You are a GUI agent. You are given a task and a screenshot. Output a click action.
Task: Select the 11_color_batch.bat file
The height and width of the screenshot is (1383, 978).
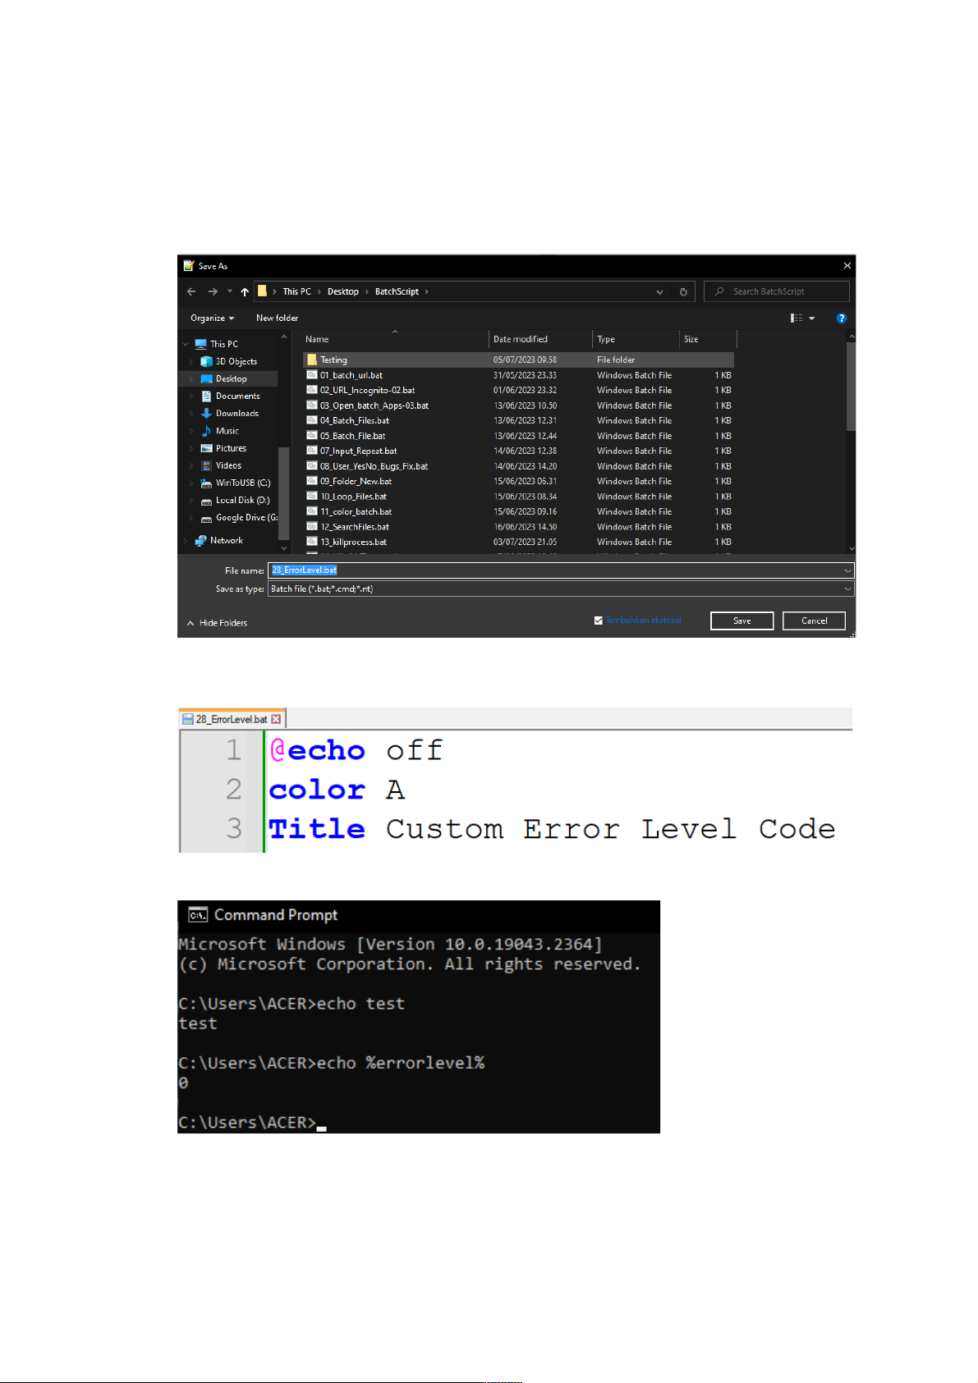tap(356, 512)
